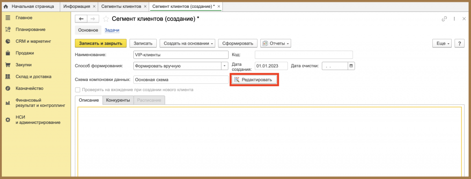Open the Казначейство coin icon
This screenshot has width=471, height=179.
click(8, 88)
